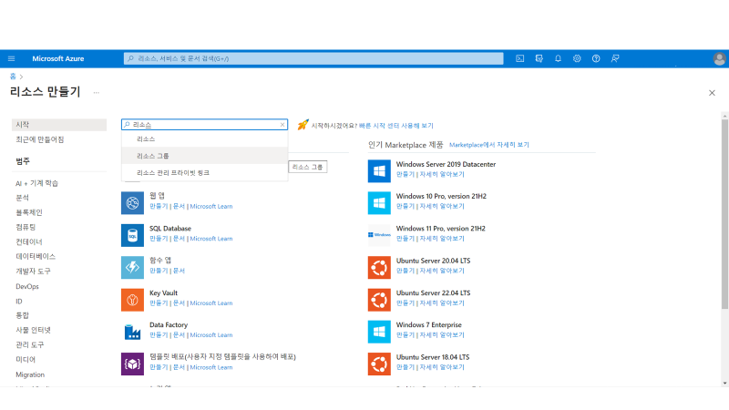The image size is (729, 410).
Task: Open the 관리 도구 category
Action: (30, 345)
